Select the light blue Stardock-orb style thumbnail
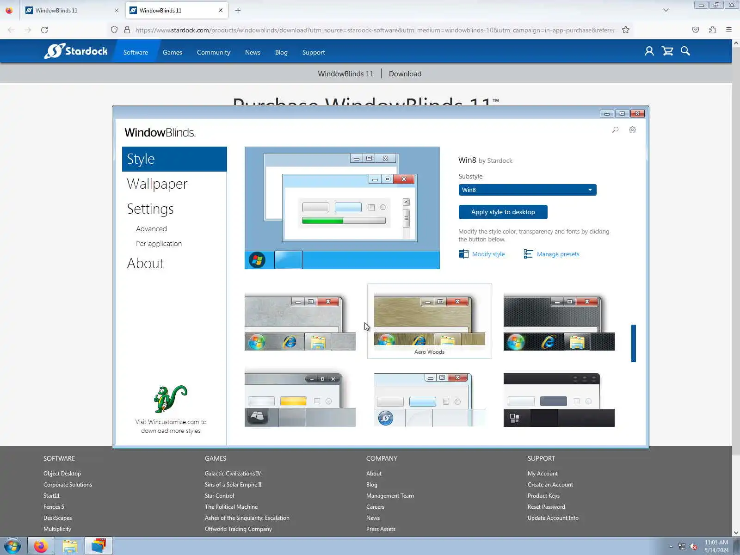This screenshot has height=555, width=740. (430, 399)
